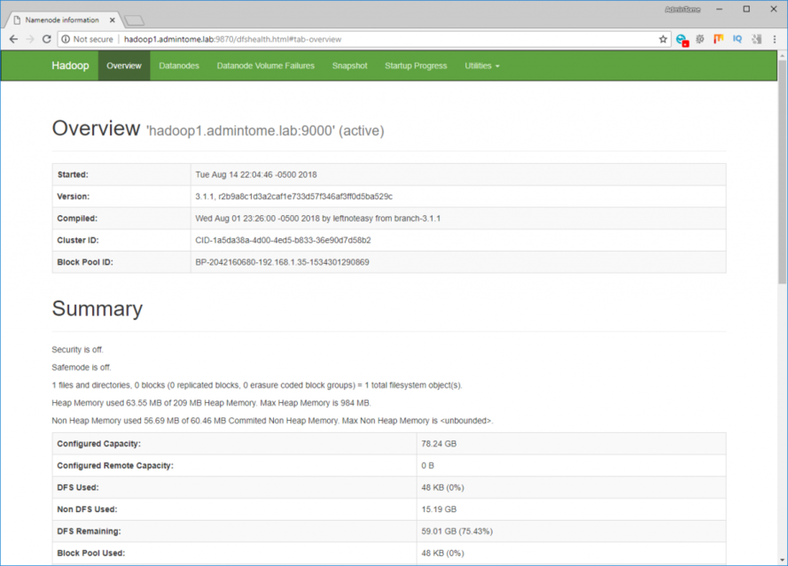Bookmark this page with the star
788x566 pixels.
click(663, 39)
